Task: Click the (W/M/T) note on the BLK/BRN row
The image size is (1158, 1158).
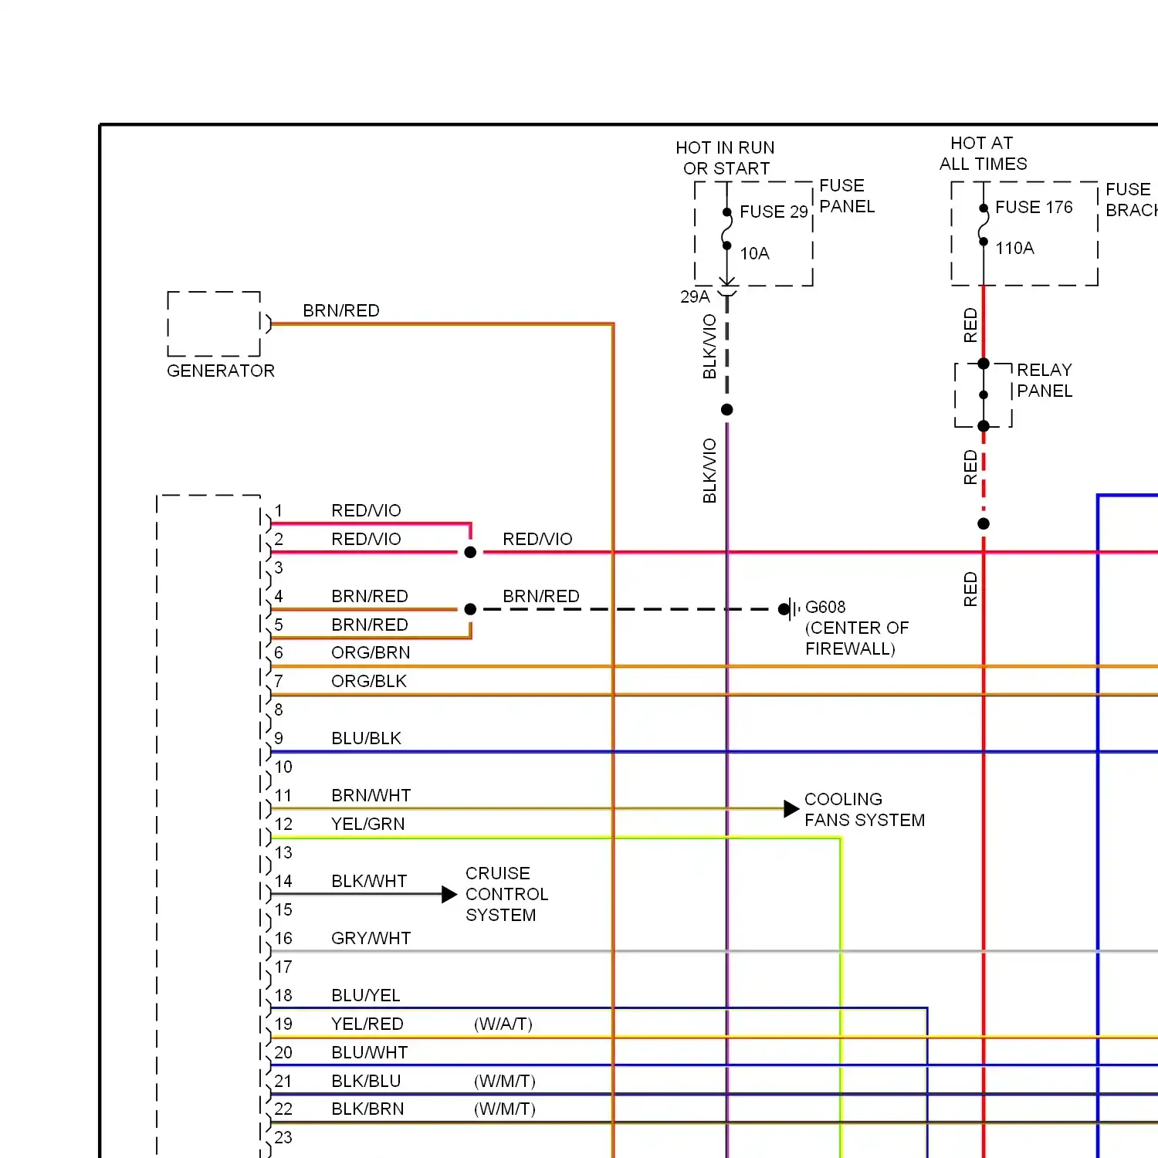Action: [505, 1109]
